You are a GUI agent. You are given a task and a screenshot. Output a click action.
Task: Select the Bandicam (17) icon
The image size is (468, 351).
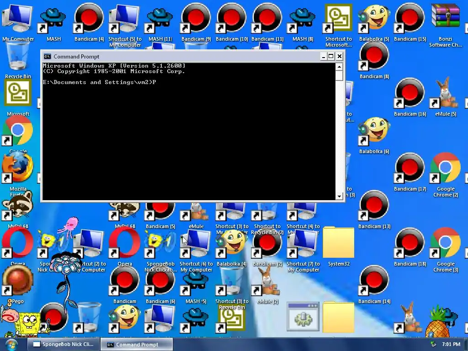(x=410, y=169)
